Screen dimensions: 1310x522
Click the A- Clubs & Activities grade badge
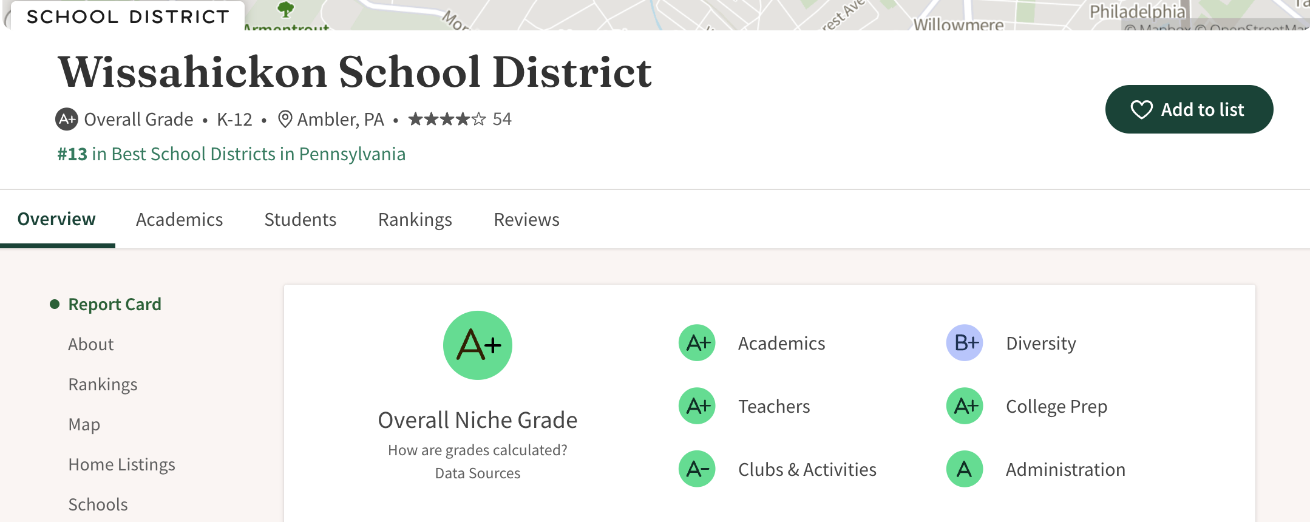pos(697,469)
